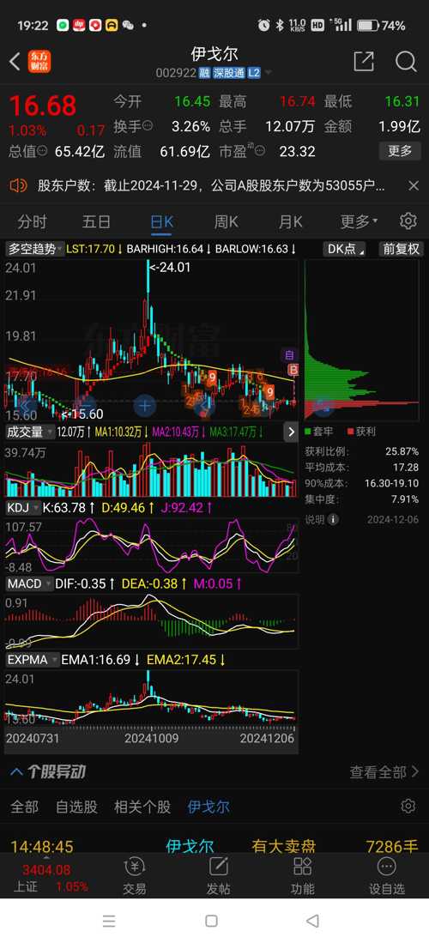Image resolution: width=429 pixels, height=943 pixels.
Task: Expand the 多空趋势 indicator dropdown
Action: 35,249
